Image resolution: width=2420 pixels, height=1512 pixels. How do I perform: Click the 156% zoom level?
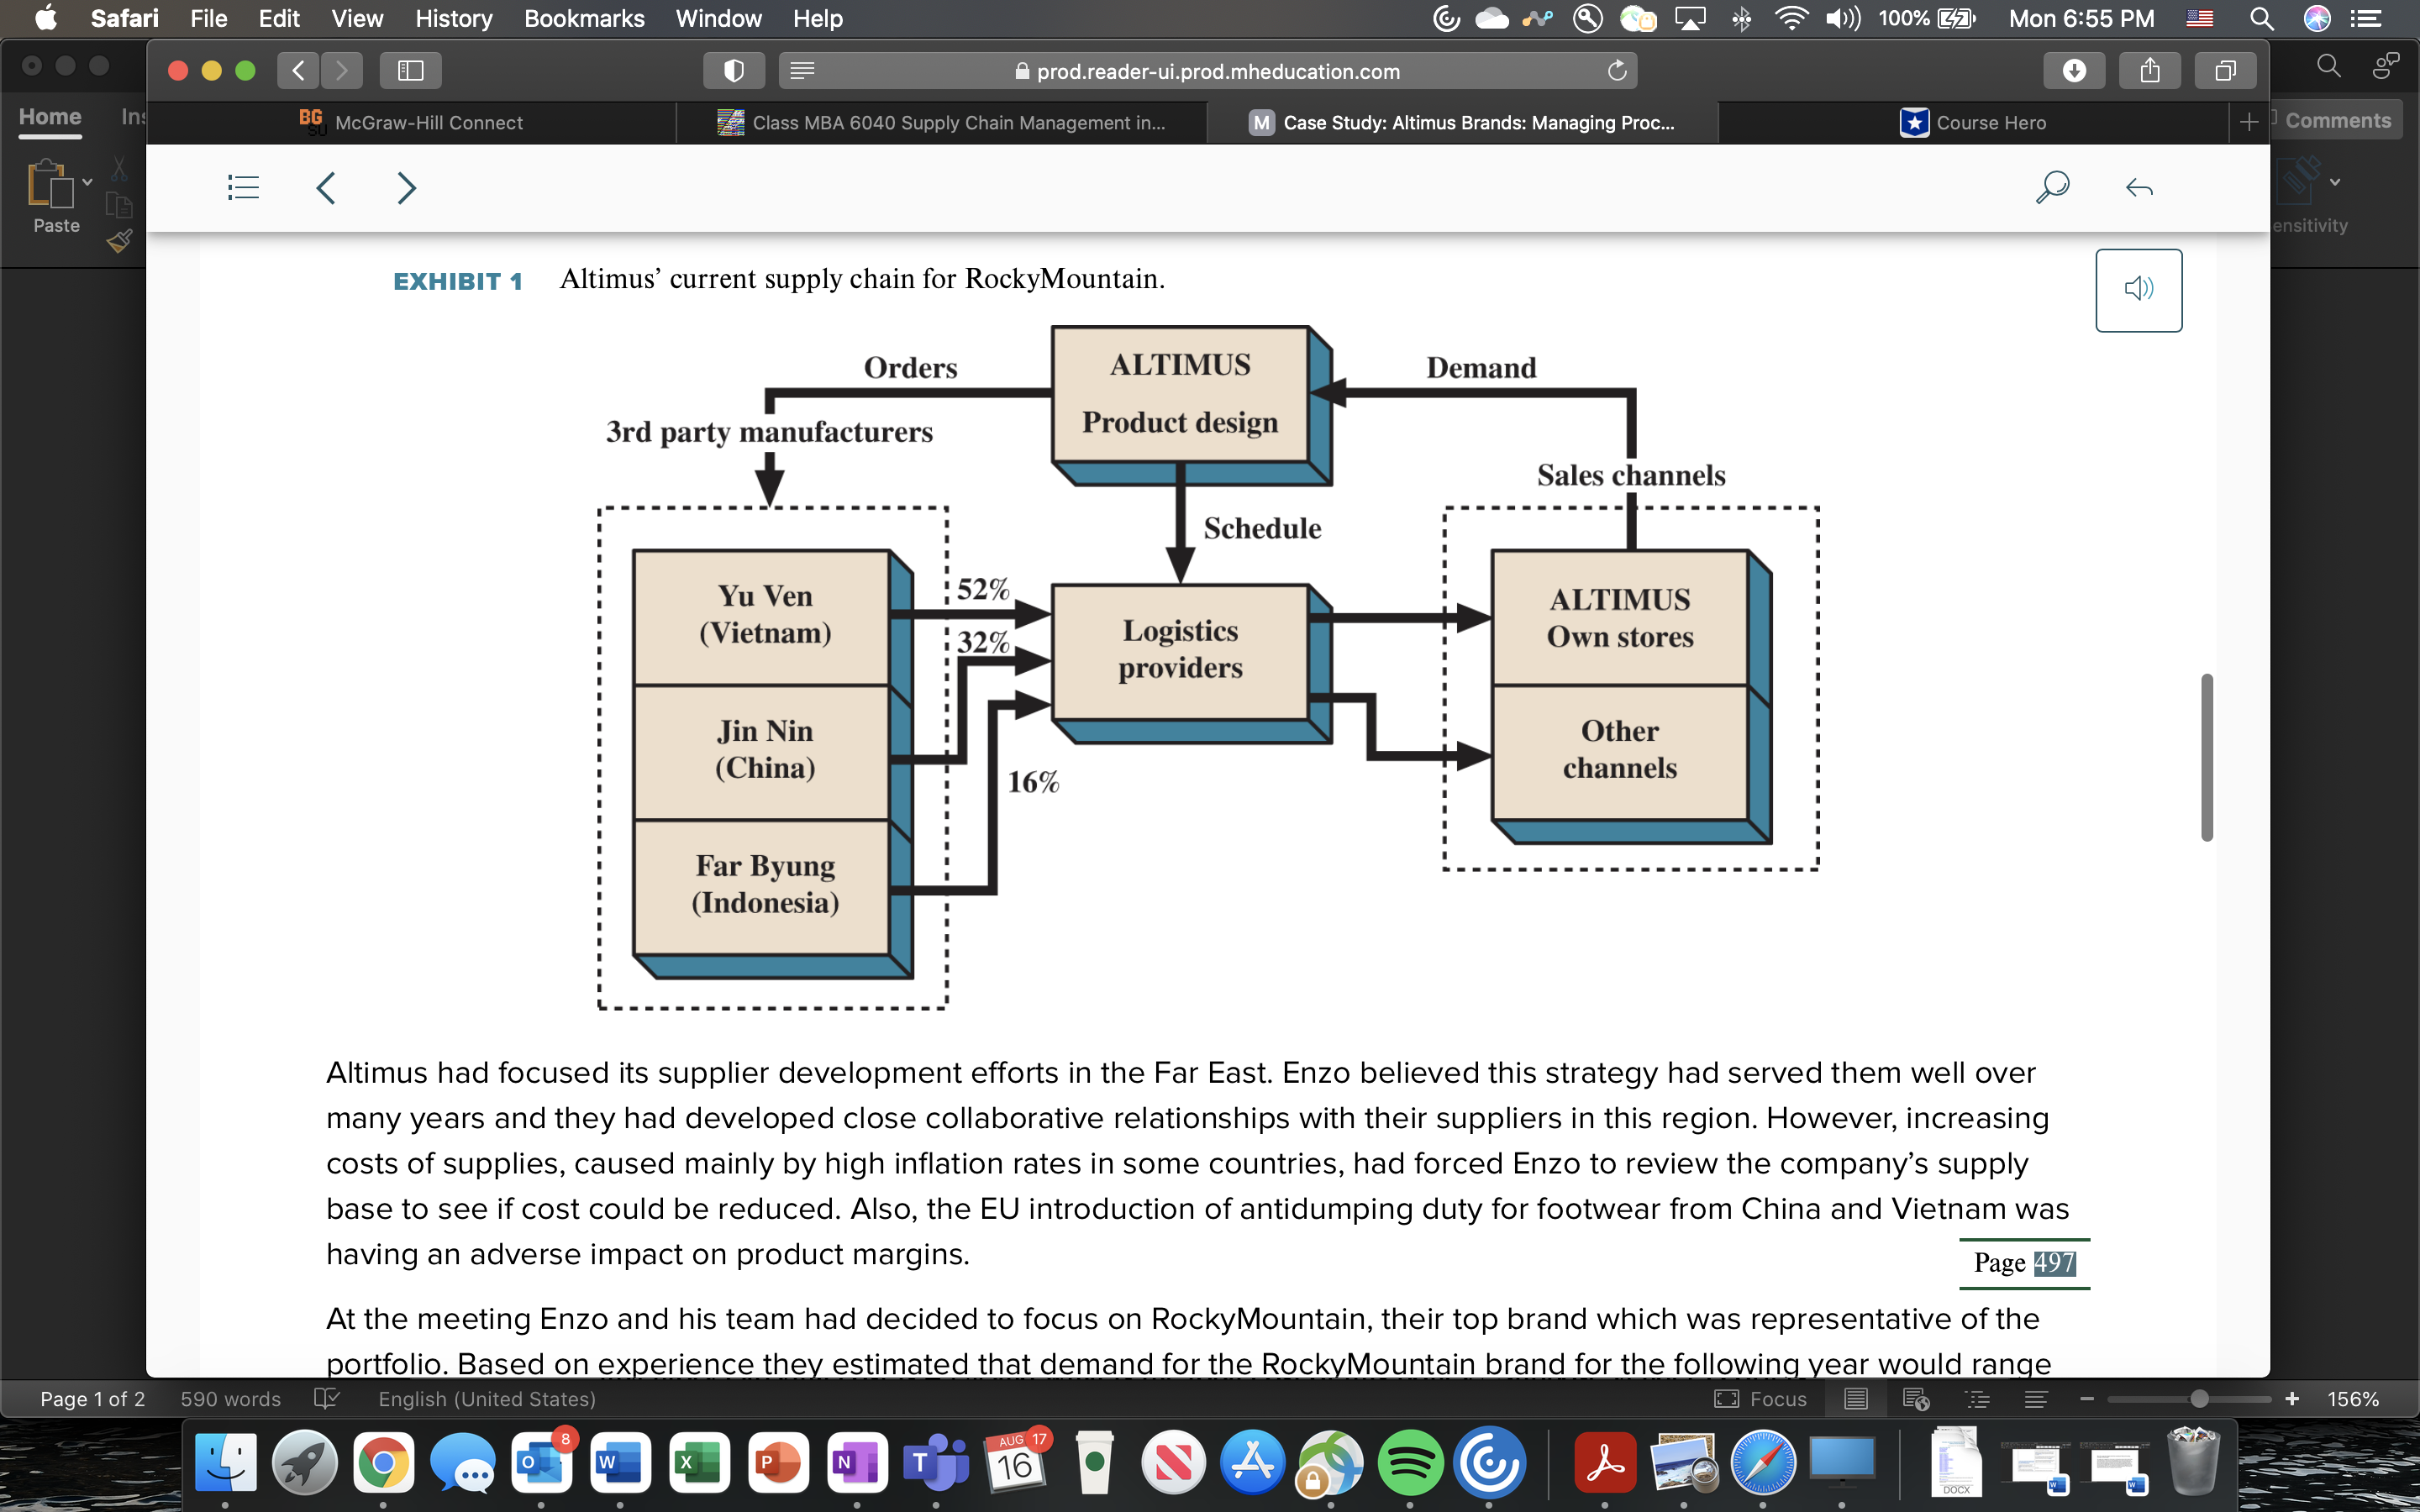[2353, 1399]
